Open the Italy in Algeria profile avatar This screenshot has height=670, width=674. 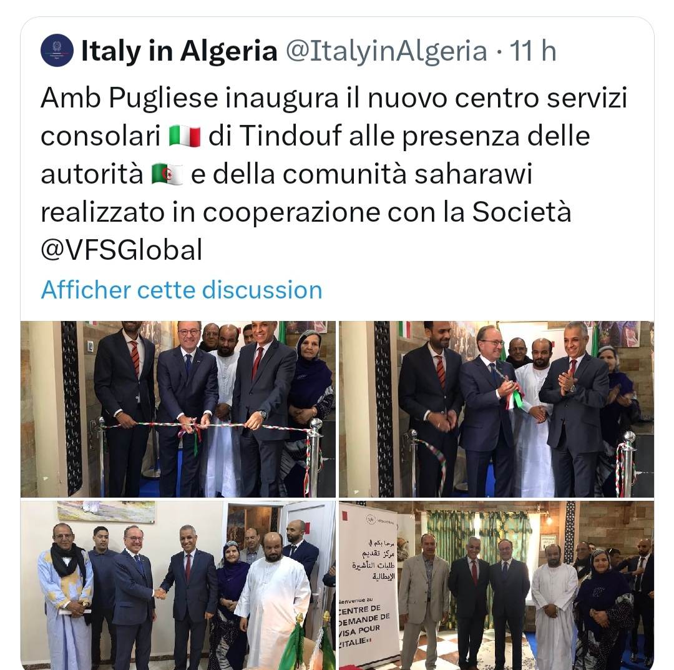click(x=57, y=51)
